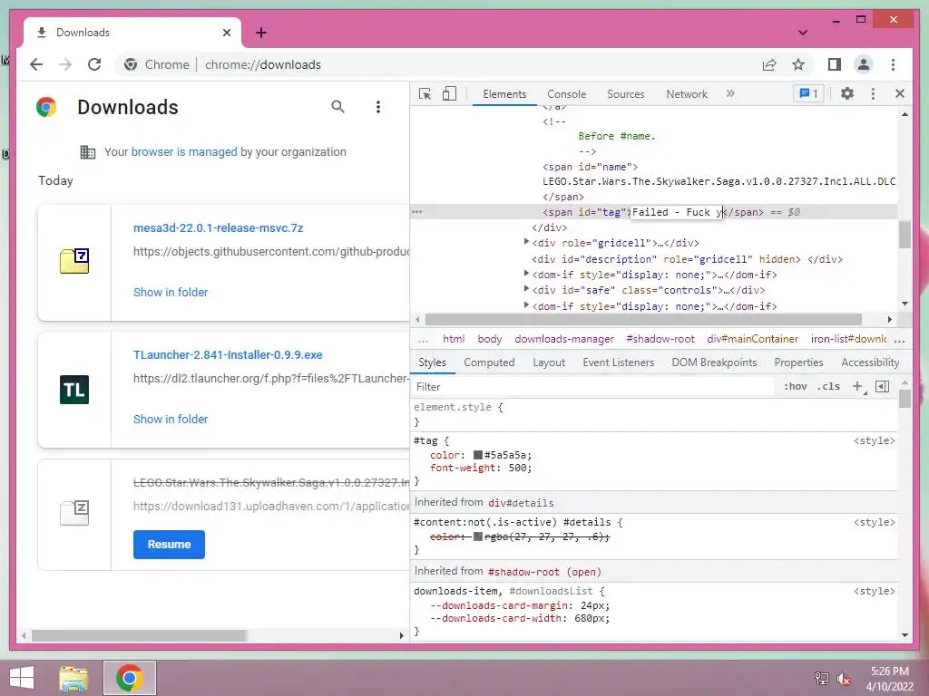Image resolution: width=929 pixels, height=696 pixels.
Task: Click the TLauncher TL file icon
Action: (x=74, y=390)
